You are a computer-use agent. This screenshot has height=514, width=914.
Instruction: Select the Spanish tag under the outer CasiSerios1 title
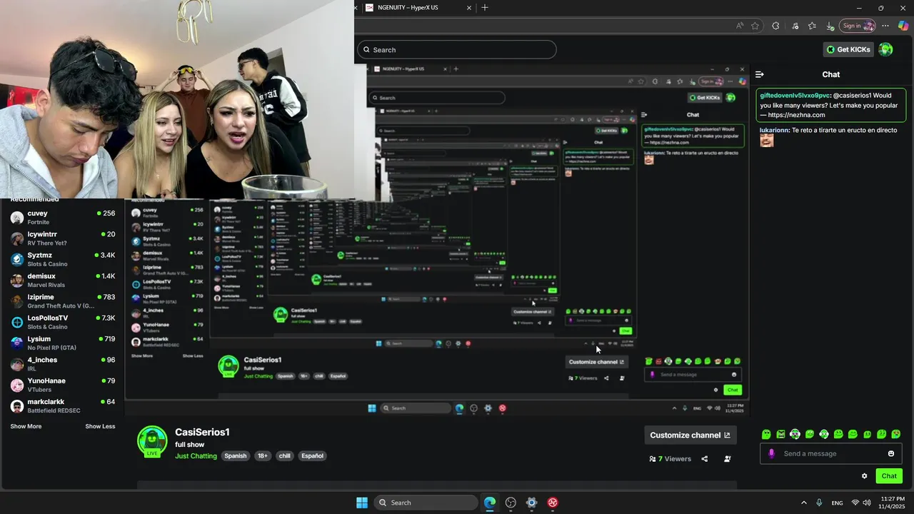click(x=235, y=456)
